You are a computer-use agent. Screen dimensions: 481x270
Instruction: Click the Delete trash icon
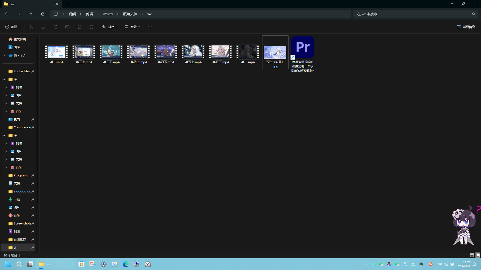pyautogui.click(x=91, y=27)
